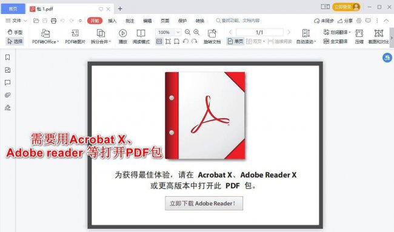The image size is (394, 232).
Task: Click the page number 1/1 field
Action: click(x=259, y=32)
